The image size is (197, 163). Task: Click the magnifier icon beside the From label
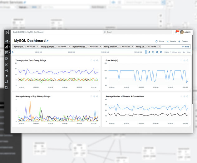coord(161,52)
